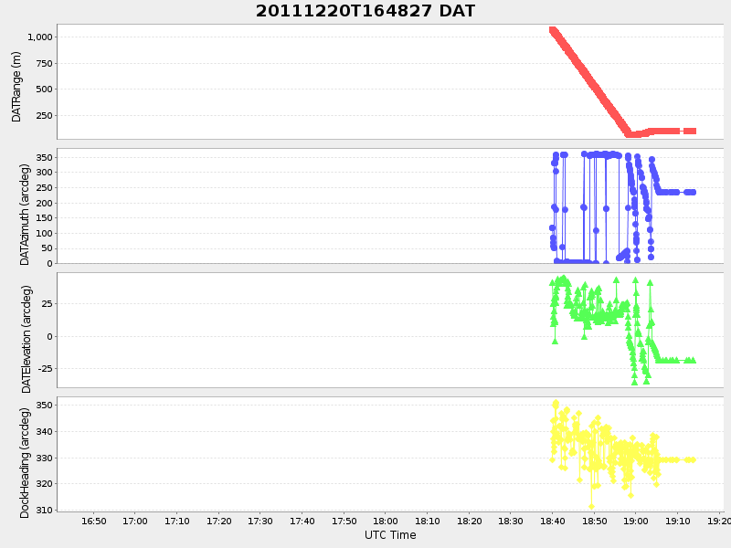Select the DATRange (m) axis label
The image size is (731, 548).
[x=16, y=86]
